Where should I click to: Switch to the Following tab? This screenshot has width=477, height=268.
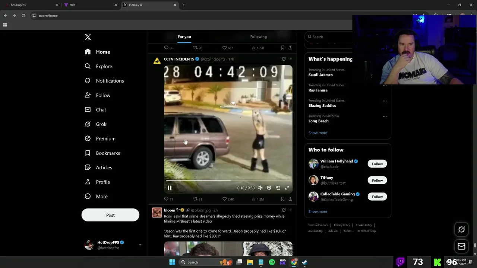[258, 37]
